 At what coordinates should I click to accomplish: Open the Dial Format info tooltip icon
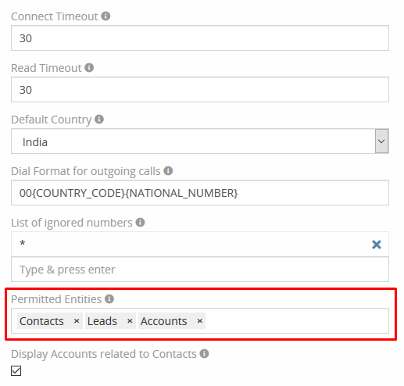[x=168, y=171]
